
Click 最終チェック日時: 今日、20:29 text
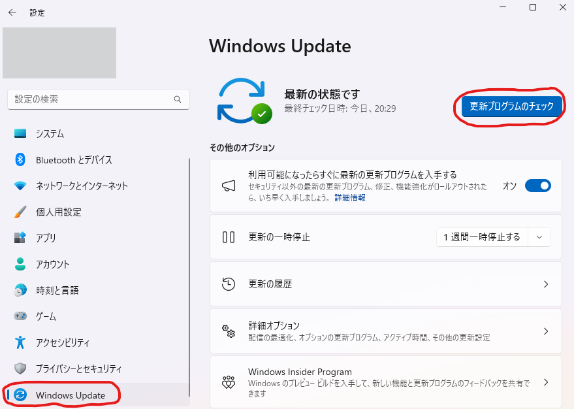click(x=340, y=108)
